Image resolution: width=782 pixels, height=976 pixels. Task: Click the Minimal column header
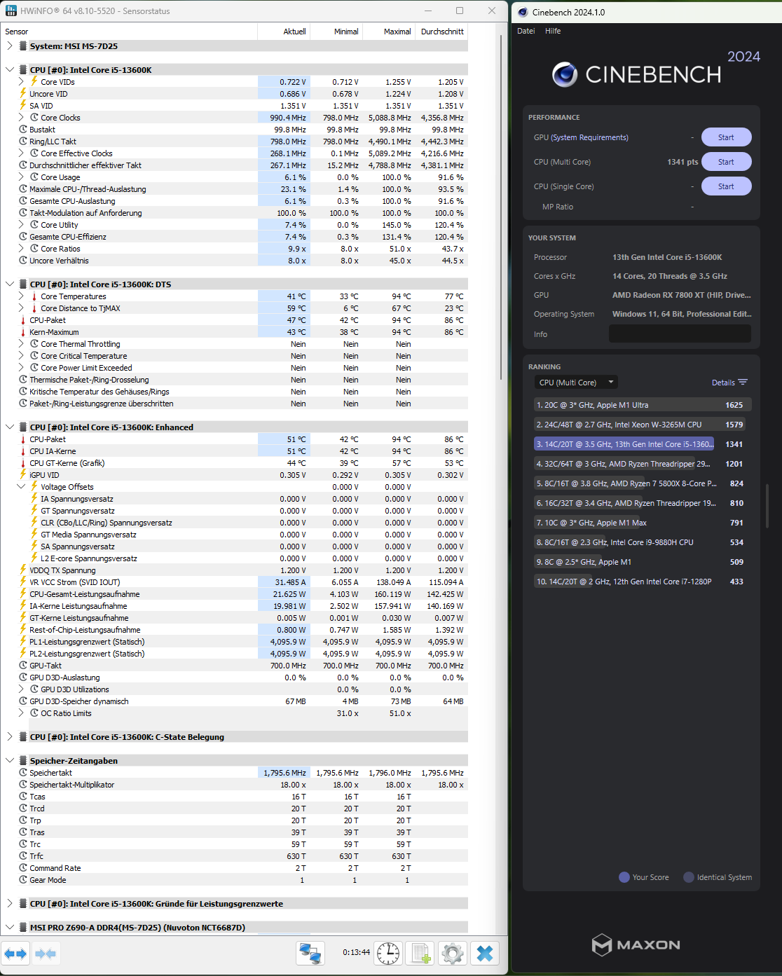336,32
